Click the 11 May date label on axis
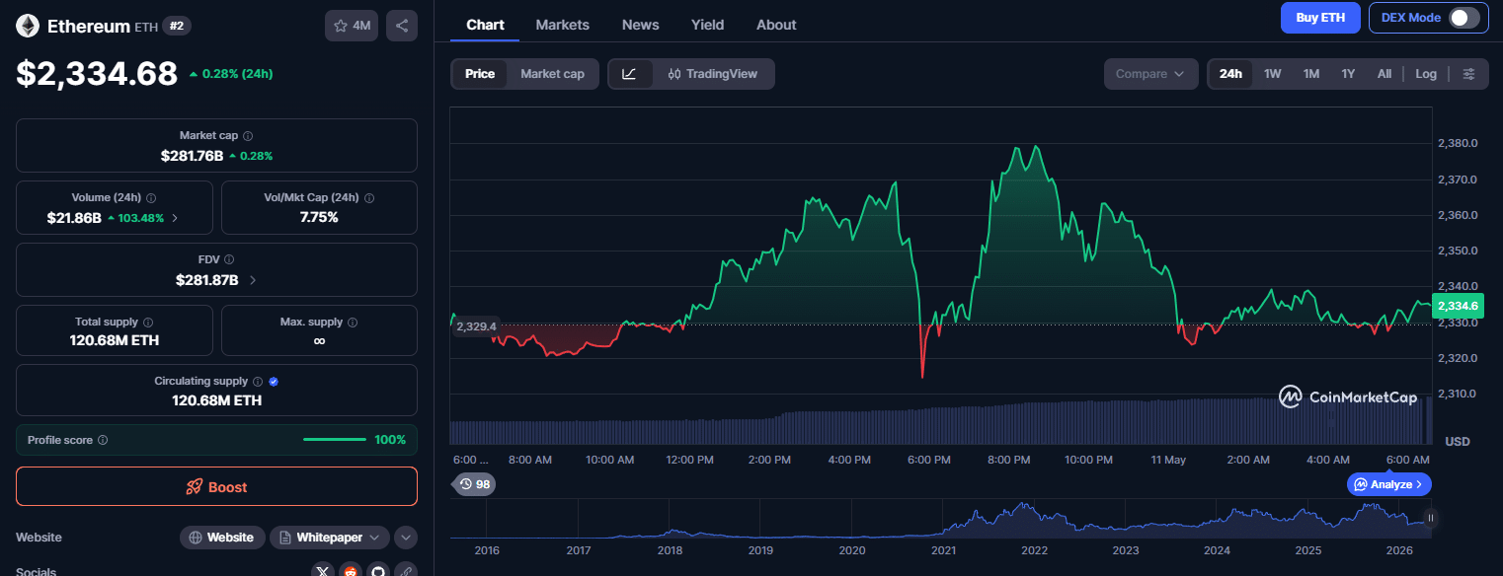Image resolution: width=1503 pixels, height=576 pixels. point(1168,460)
